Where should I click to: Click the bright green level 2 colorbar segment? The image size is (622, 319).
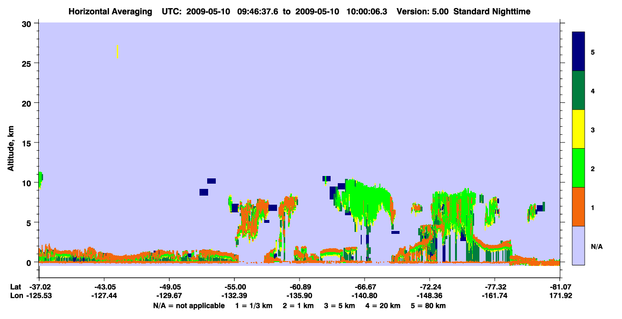[x=578, y=168]
